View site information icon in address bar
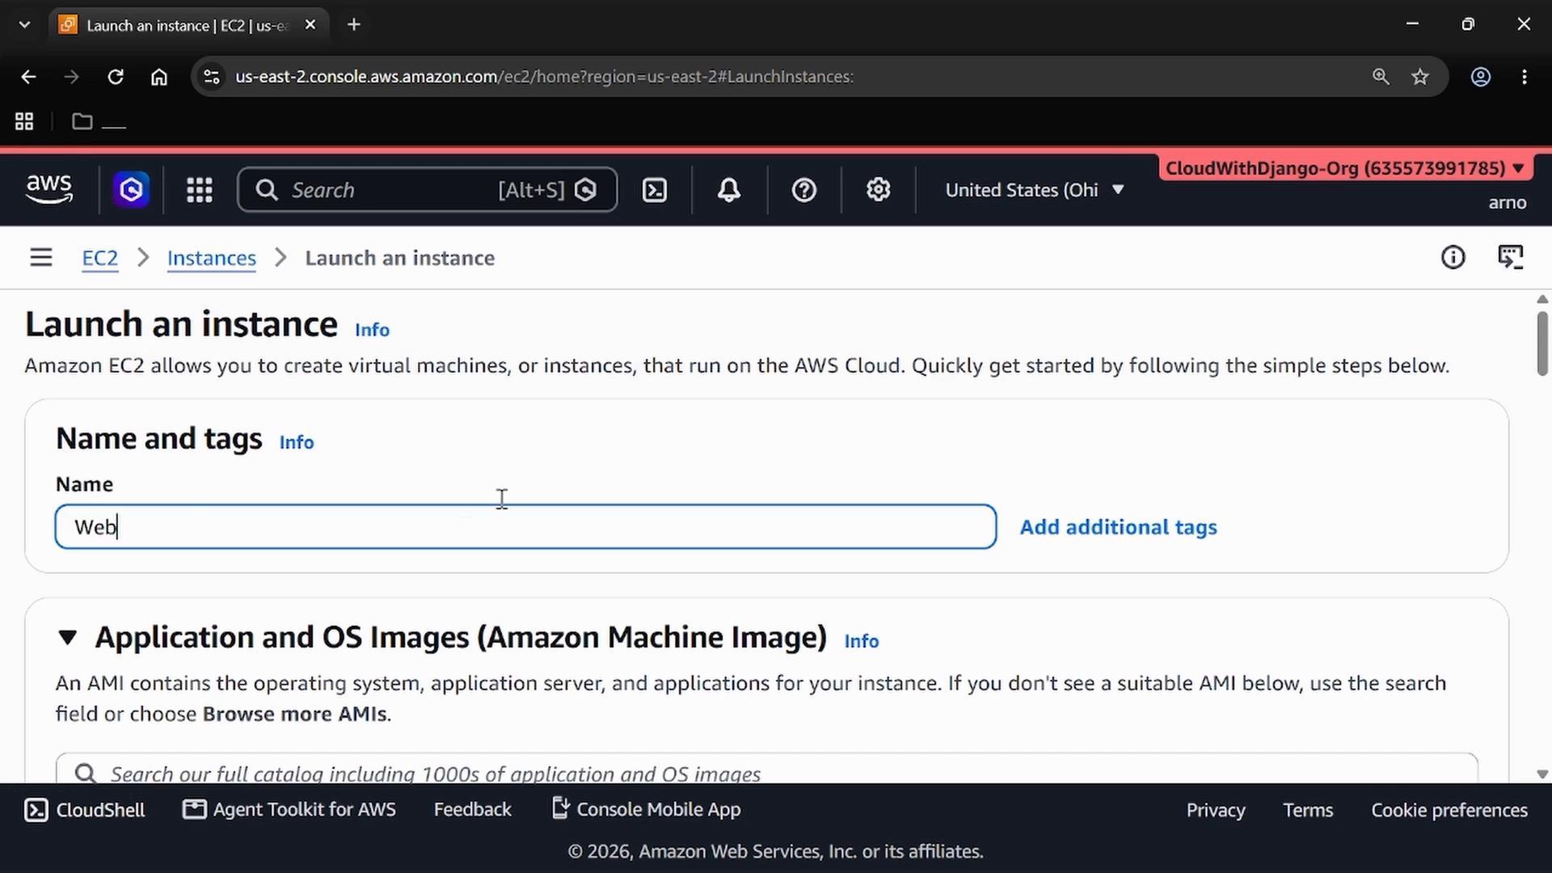Screen dimensions: 1552x873 coord(212,77)
